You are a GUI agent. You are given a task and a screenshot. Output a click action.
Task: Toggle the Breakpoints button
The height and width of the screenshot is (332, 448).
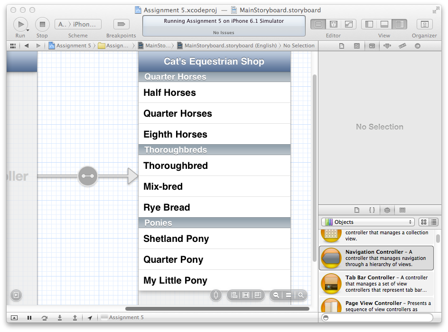coord(121,24)
